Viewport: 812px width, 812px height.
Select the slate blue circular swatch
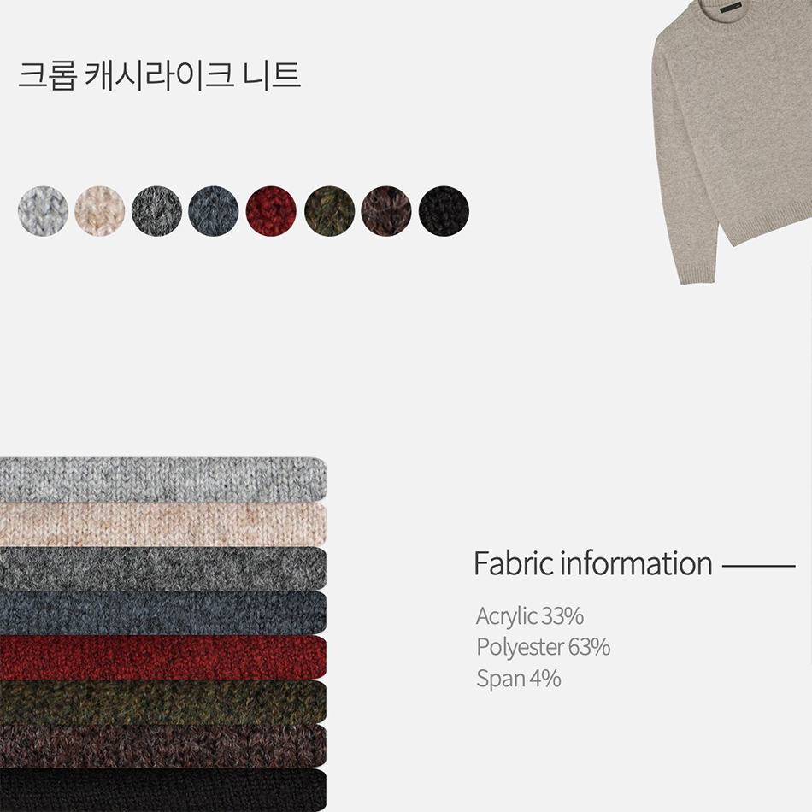[214, 211]
